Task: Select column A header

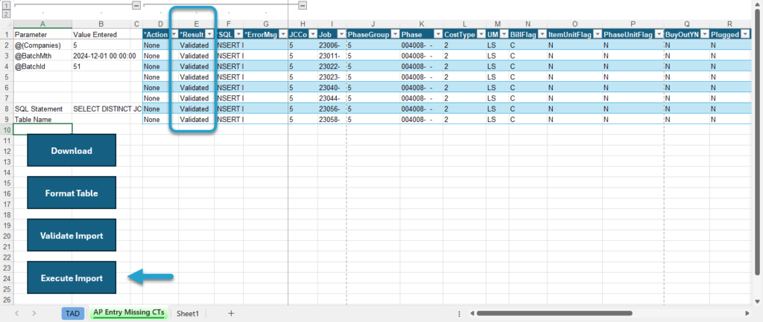Action: point(42,24)
